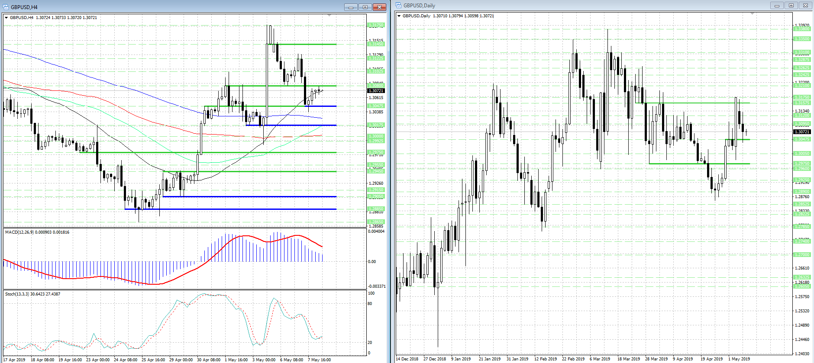Click the green 1.32625 level label on Daily chart
The height and width of the screenshot is (363, 814).
click(x=801, y=68)
